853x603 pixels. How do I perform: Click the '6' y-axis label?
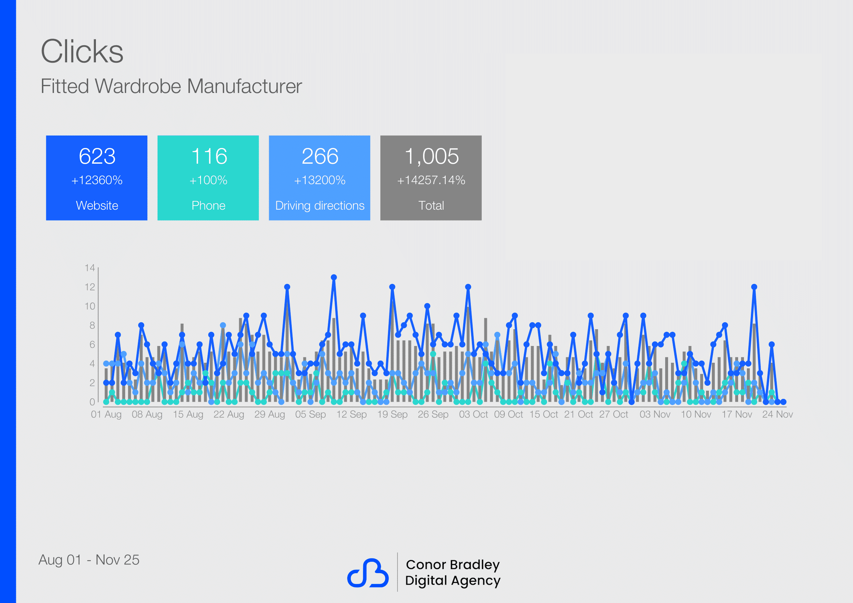point(92,344)
